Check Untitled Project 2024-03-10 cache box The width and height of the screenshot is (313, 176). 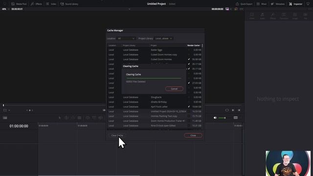pyautogui.click(x=189, y=111)
